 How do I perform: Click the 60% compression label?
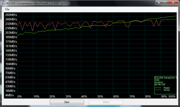116,97
